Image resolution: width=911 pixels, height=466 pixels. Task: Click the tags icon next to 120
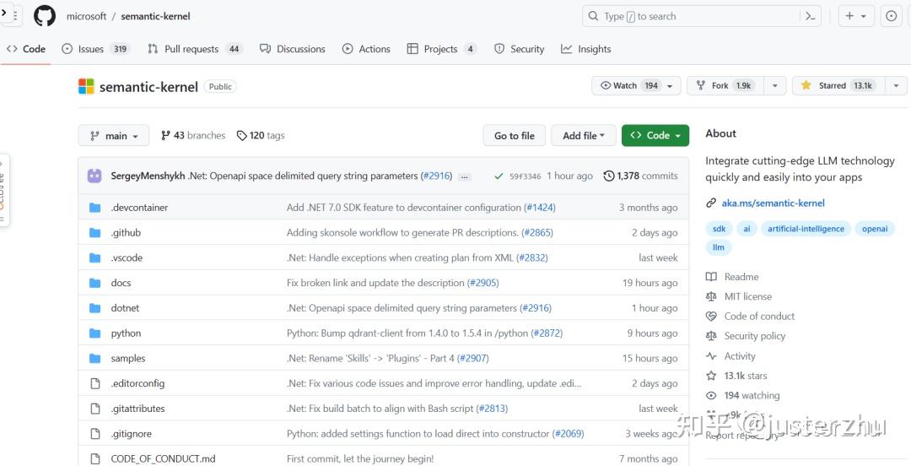[242, 135]
